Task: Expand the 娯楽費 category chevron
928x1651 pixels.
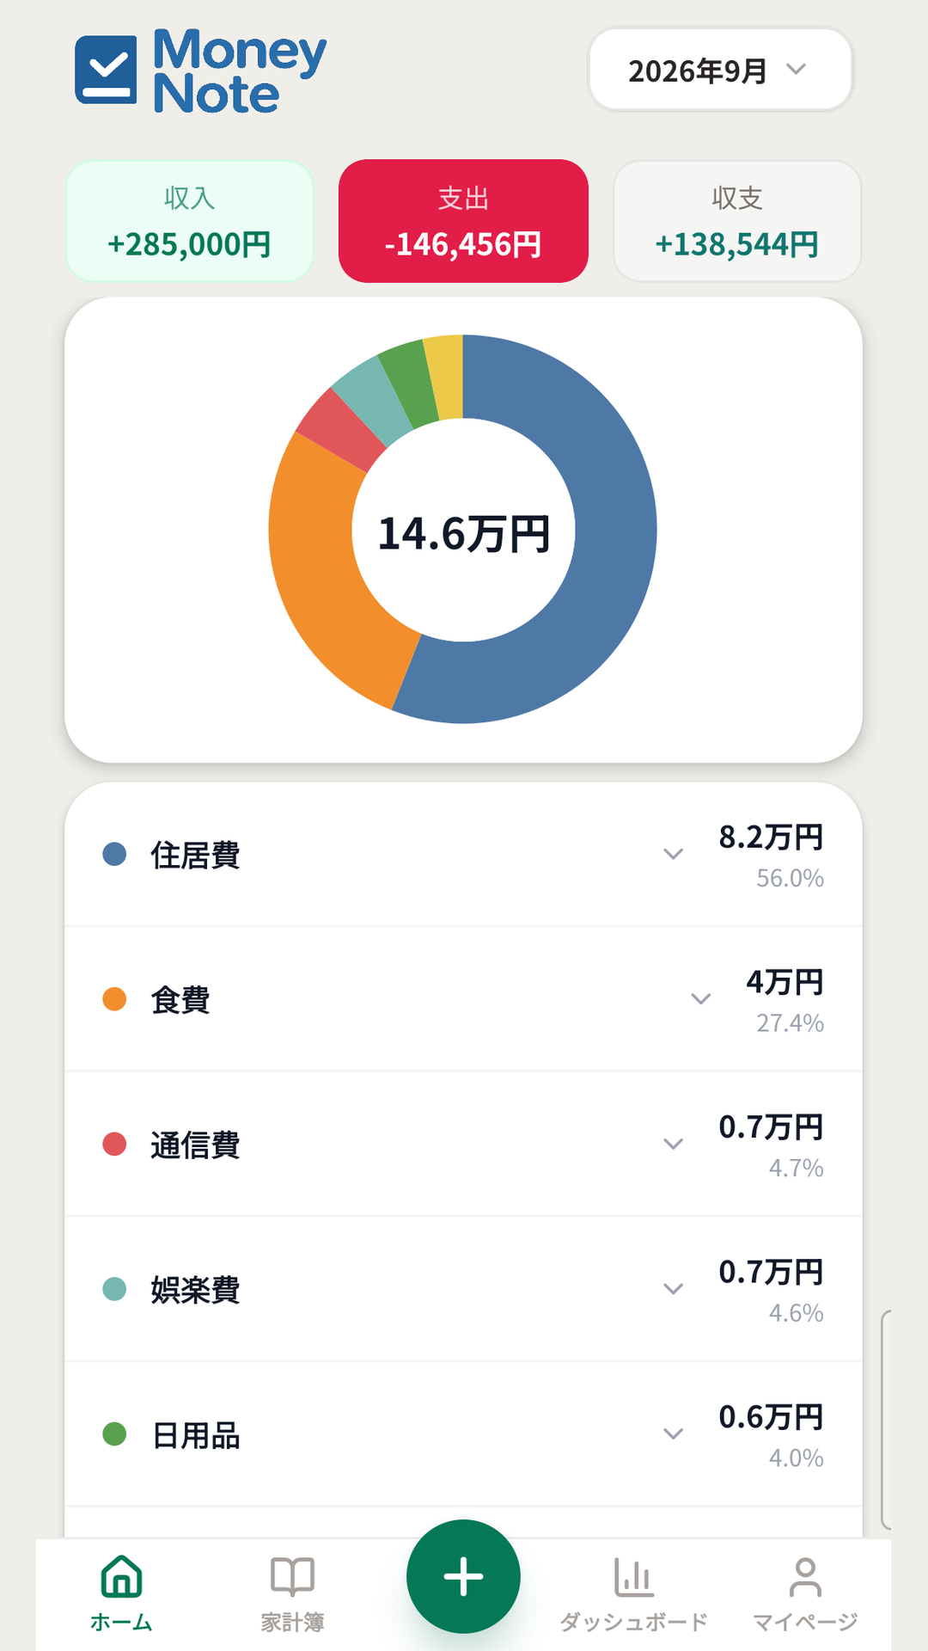Action: point(674,1289)
